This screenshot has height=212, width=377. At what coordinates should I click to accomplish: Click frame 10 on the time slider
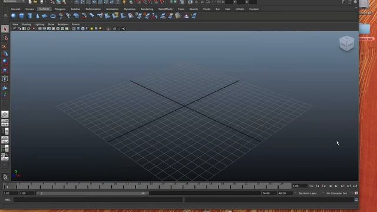pyautogui.click(x=115, y=186)
